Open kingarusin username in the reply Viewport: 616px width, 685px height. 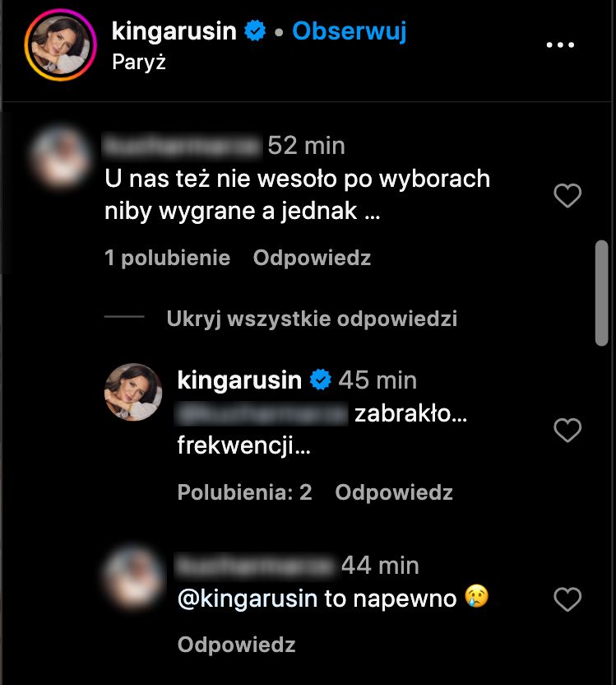[239, 380]
